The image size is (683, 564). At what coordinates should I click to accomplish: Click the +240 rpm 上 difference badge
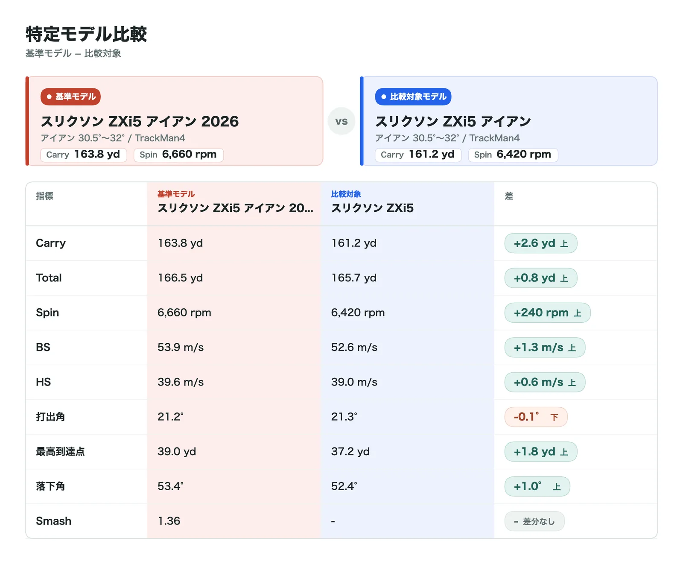[x=548, y=313]
